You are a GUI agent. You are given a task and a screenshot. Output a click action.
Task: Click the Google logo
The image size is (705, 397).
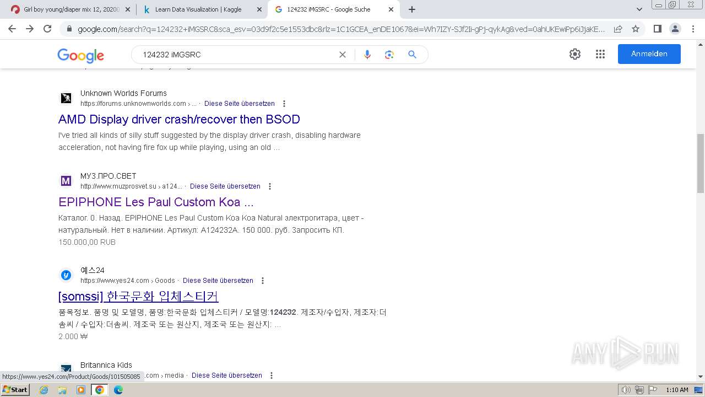80,55
